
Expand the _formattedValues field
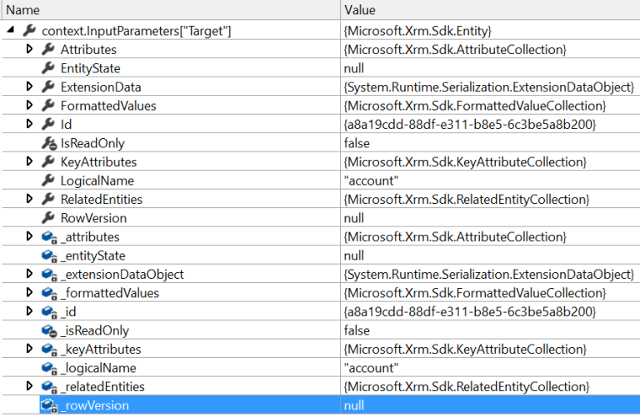29,293
